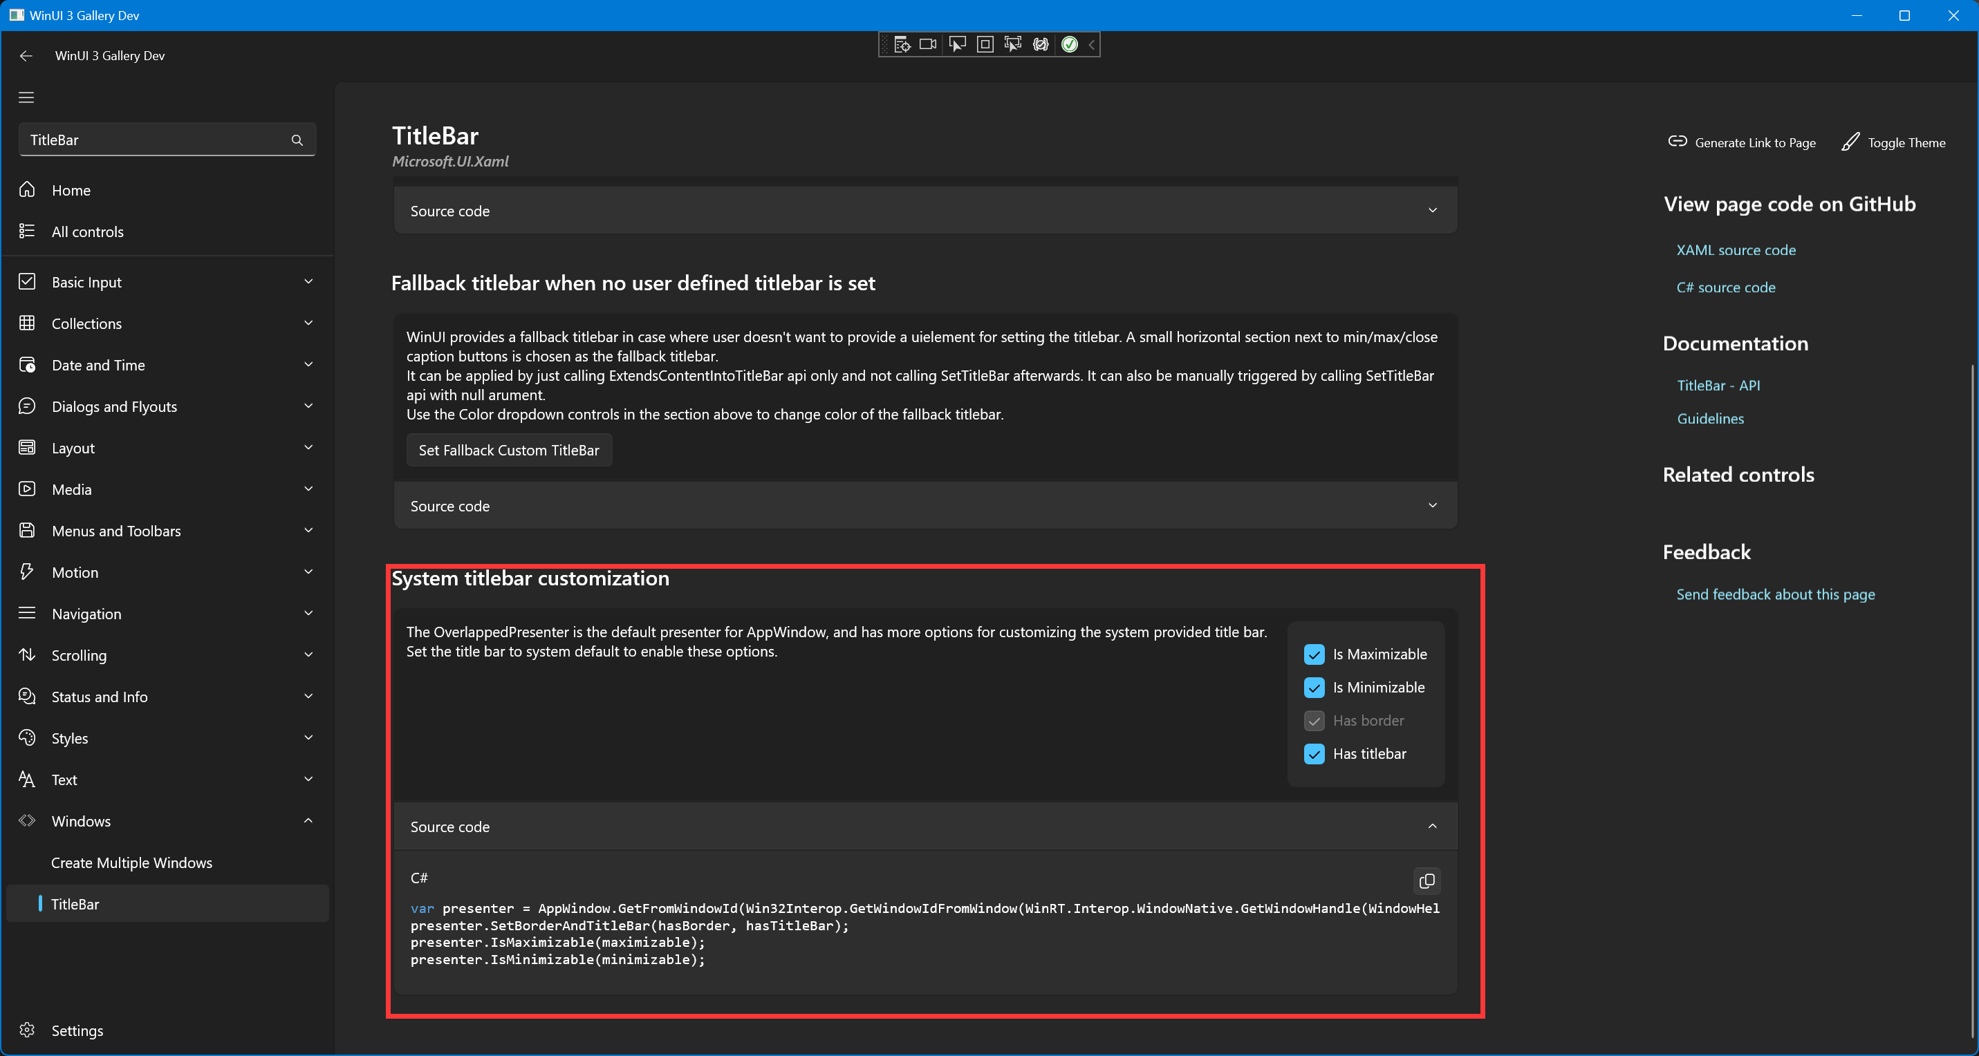Expand the Layout category chevron
The image size is (1979, 1056).
308,448
